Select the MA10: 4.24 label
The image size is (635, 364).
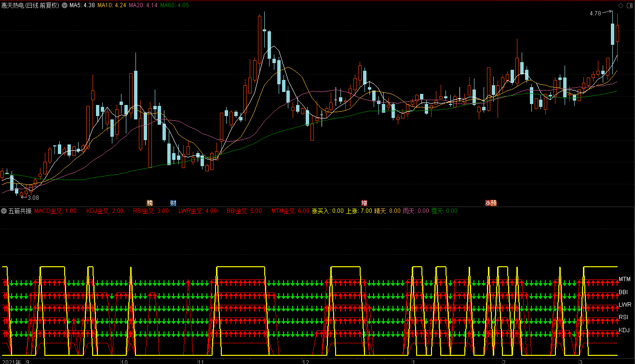tap(112, 6)
